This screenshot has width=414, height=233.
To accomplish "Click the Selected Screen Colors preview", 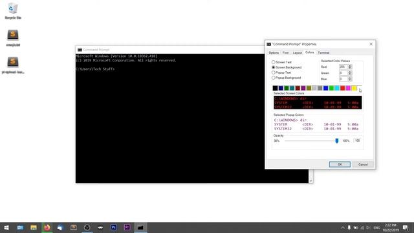I will [318, 102].
